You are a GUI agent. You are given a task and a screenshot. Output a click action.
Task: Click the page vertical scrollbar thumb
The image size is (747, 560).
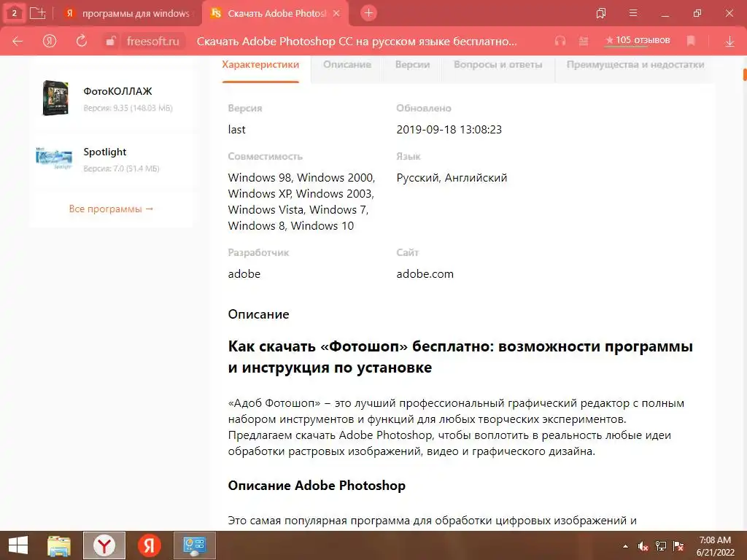[745, 75]
